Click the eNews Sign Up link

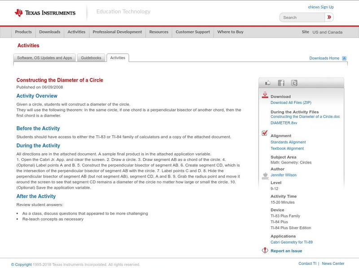coord(321,7)
